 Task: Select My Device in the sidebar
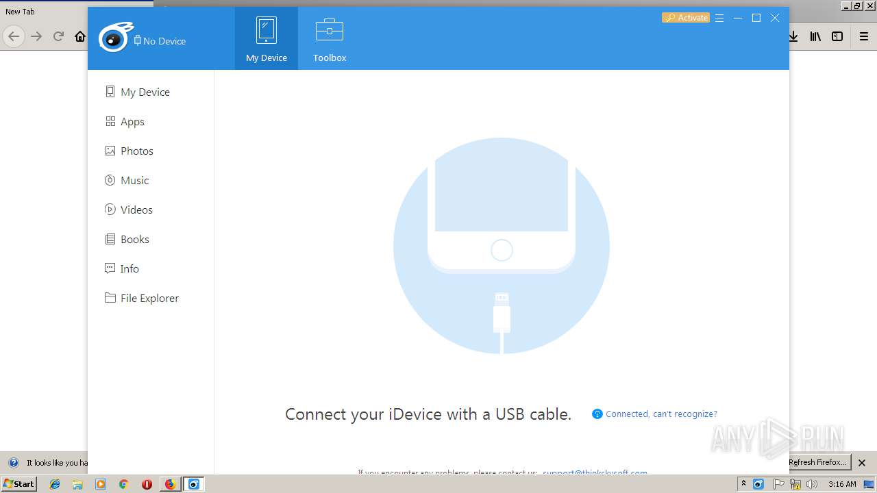coord(137,92)
